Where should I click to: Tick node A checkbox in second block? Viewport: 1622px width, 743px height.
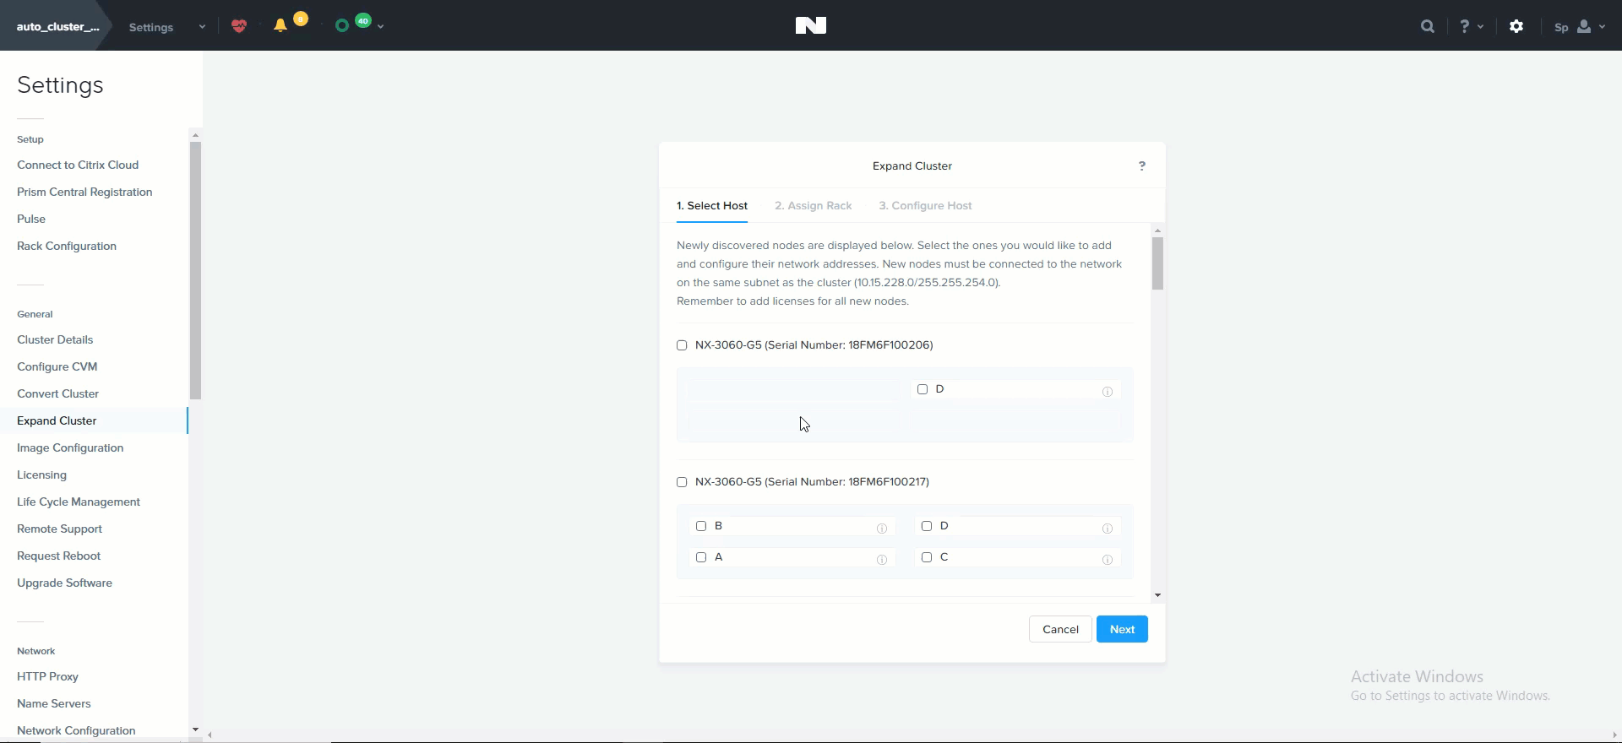click(x=701, y=557)
